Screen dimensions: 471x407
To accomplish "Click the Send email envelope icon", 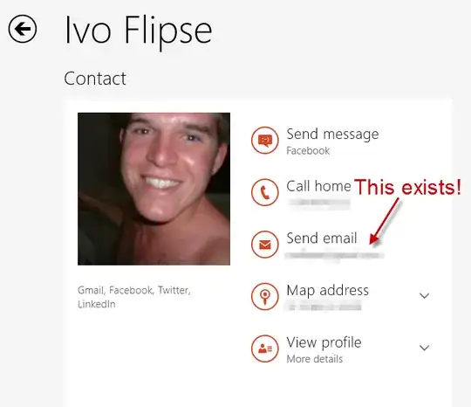I will pyautogui.click(x=264, y=245).
